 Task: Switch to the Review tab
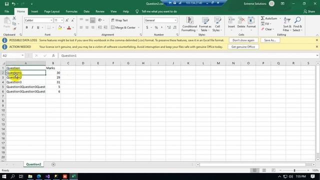[x=100, y=11]
